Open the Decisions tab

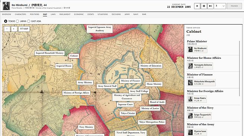tap(116, 14)
